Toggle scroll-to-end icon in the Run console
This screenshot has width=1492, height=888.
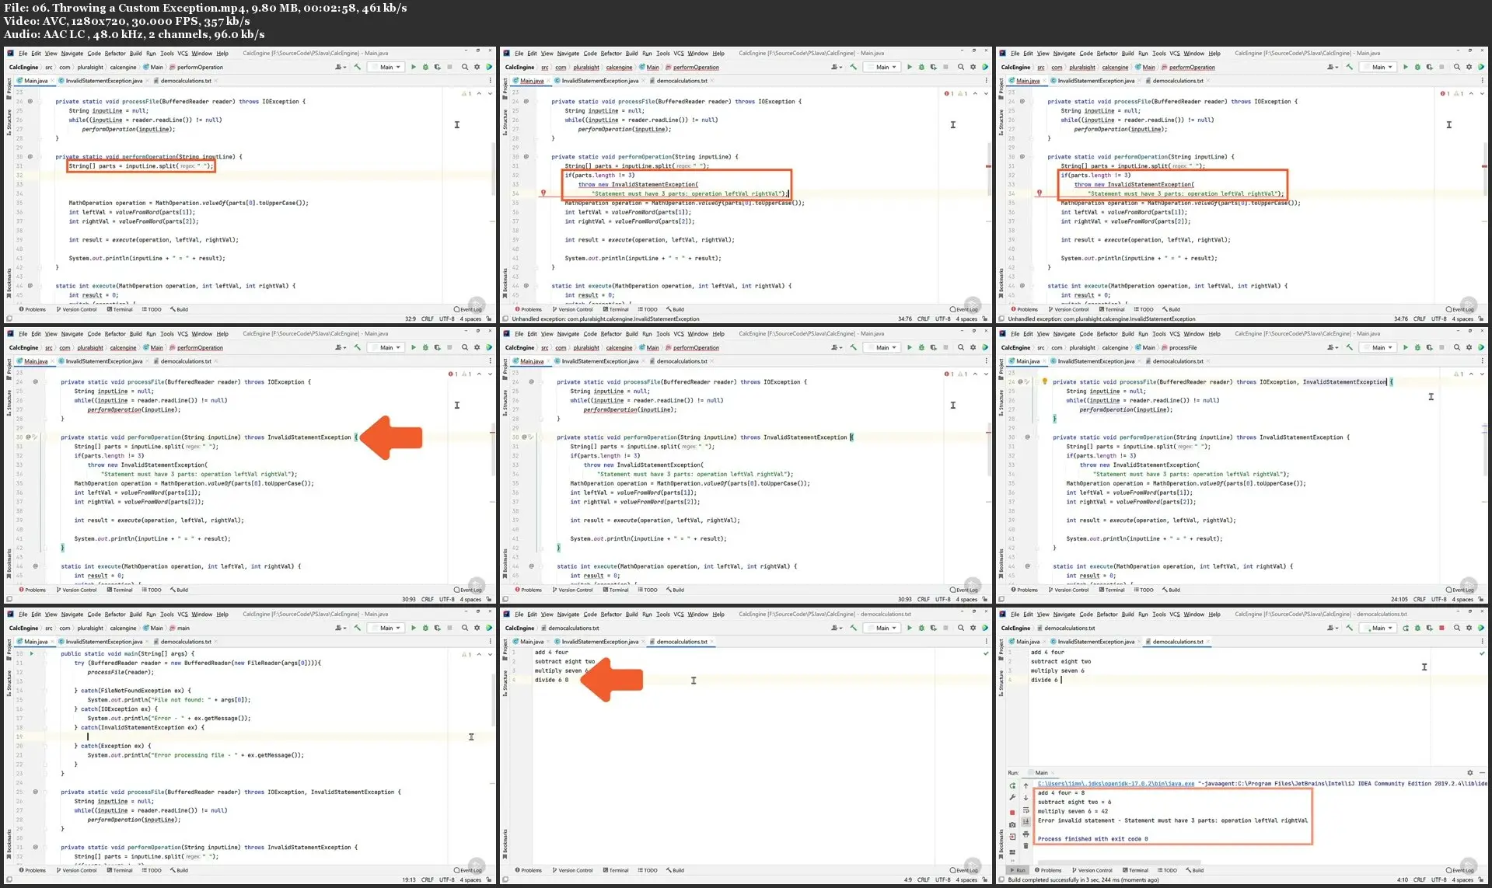pyautogui.click(x=1026, y=822)
